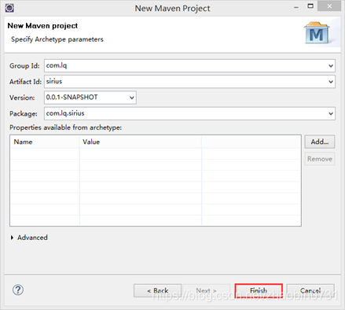
Task: Click the Remove button
Action: (320, 159)
